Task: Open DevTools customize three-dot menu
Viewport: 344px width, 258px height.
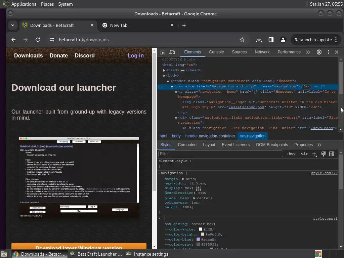Action: [x=329, y=52]
